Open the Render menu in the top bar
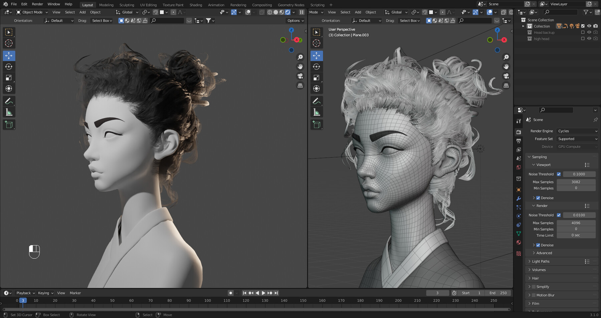Viewport: 601px width, 318px height. tap(37, 4)
